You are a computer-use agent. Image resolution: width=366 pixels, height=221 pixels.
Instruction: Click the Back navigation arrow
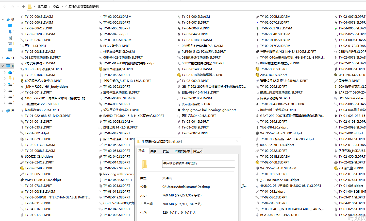5,7
